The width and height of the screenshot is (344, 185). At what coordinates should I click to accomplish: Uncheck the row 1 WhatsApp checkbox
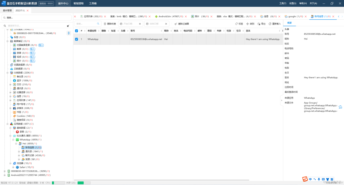[x=76, y=39]
